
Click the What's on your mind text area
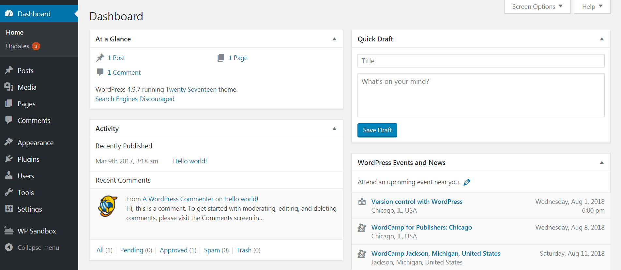tap(481, 95)
